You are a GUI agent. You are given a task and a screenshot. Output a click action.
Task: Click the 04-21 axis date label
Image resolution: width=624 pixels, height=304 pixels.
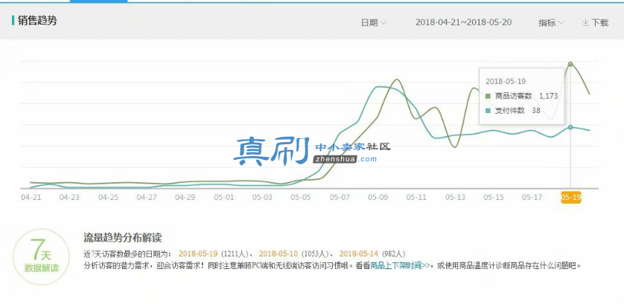(x=31, y=197)
